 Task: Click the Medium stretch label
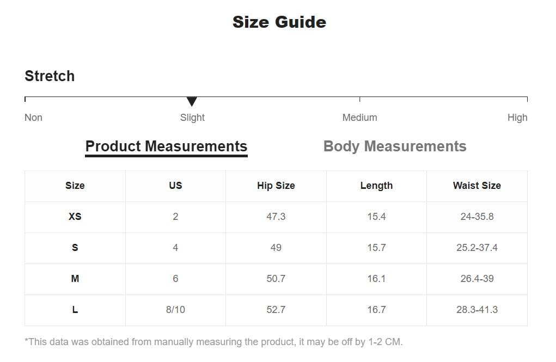pyautogui.click(x=359, y=118)
